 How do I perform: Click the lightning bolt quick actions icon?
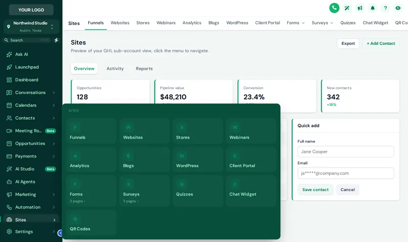(56, 40)
